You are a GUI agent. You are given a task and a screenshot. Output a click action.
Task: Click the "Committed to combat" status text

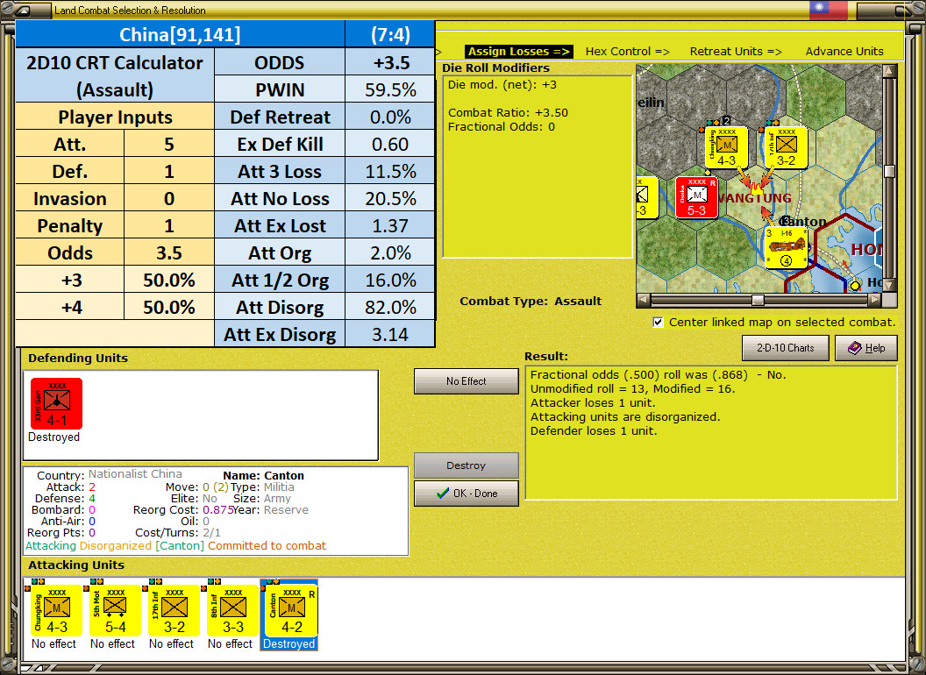pos(267,545)
